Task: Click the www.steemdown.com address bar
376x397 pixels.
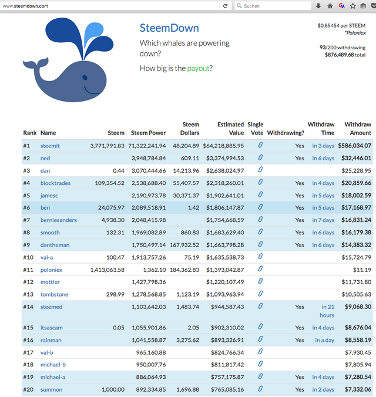Action: (x=110, y=6)
